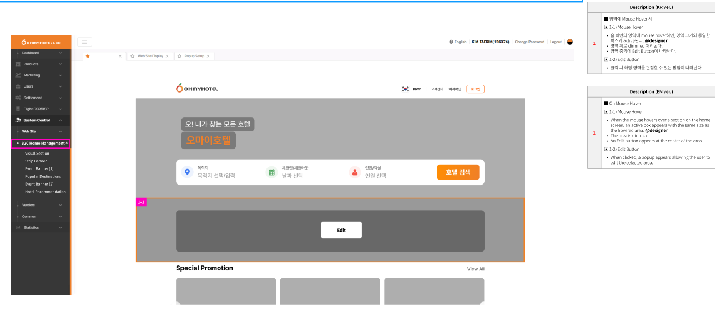The image size is (716, 317).
Task: Click the Logout link
Action: coord(556,42)
